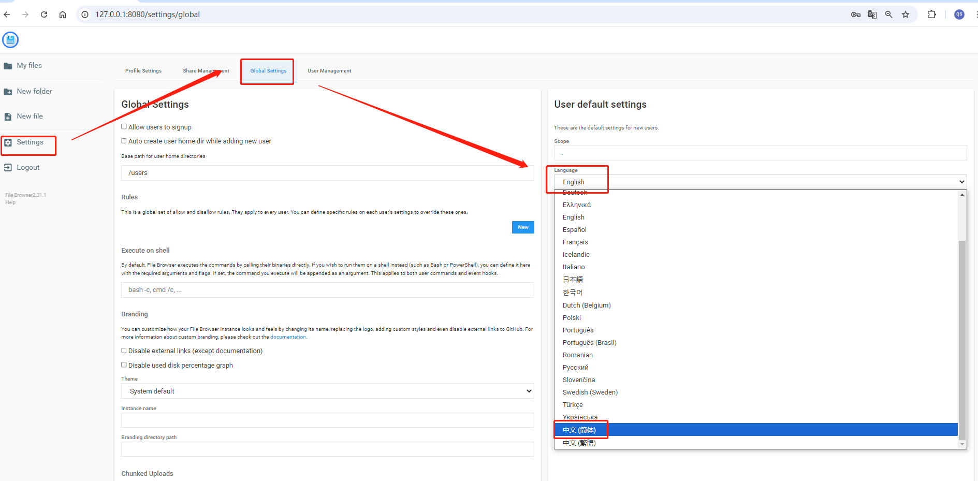Switch to Profile Settings tab

(143, 71)
